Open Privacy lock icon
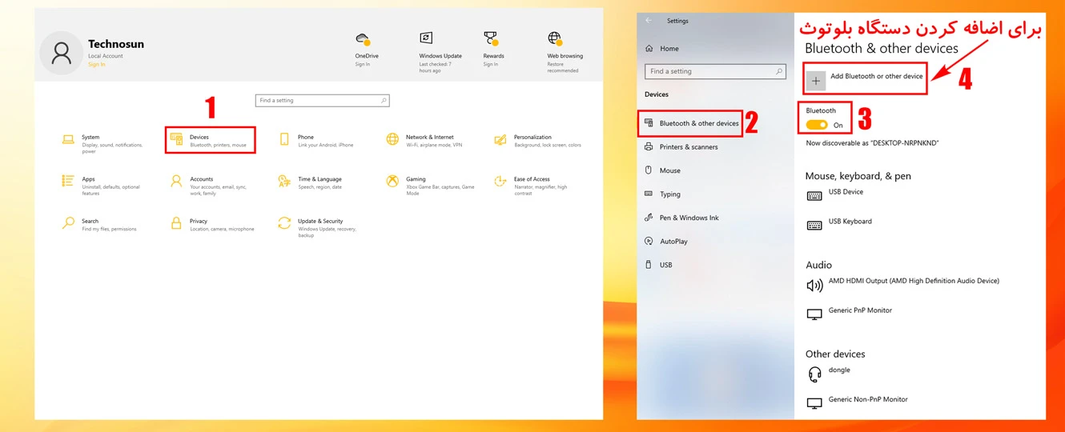This screenshot has width=1065, height=432. click(x=176, y=223)
